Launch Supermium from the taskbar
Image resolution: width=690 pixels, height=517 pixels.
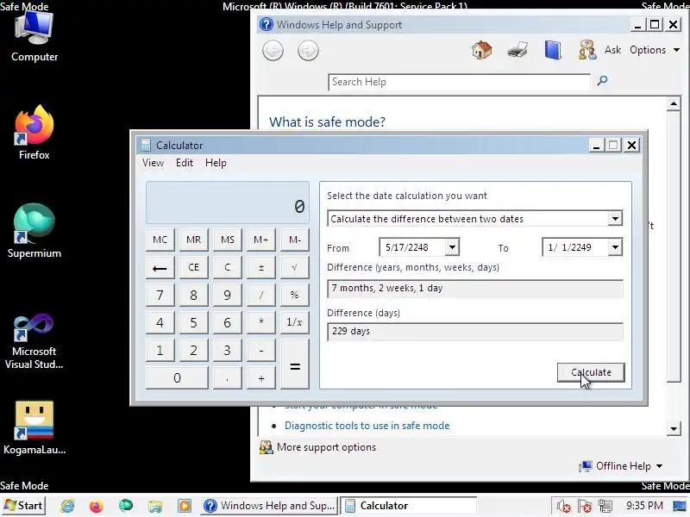126,506
